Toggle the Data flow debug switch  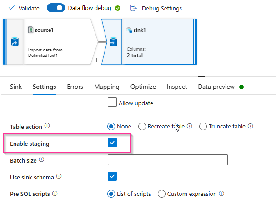tap(55, 8)
